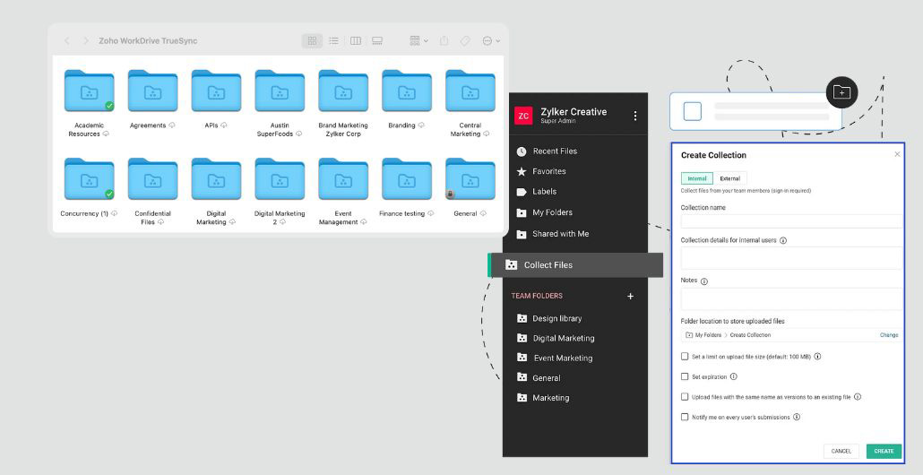Enable Notify me on submissions checkbox
This screenshot has height=475, width=923.
point(685,417)
